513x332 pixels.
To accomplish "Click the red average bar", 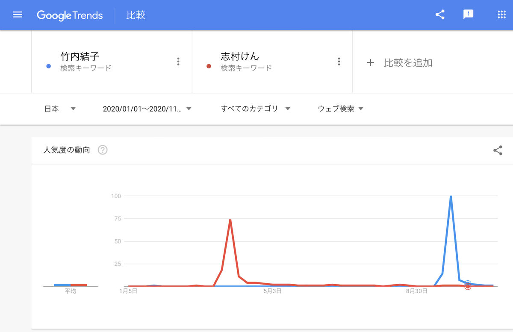I will pos(79,285).
